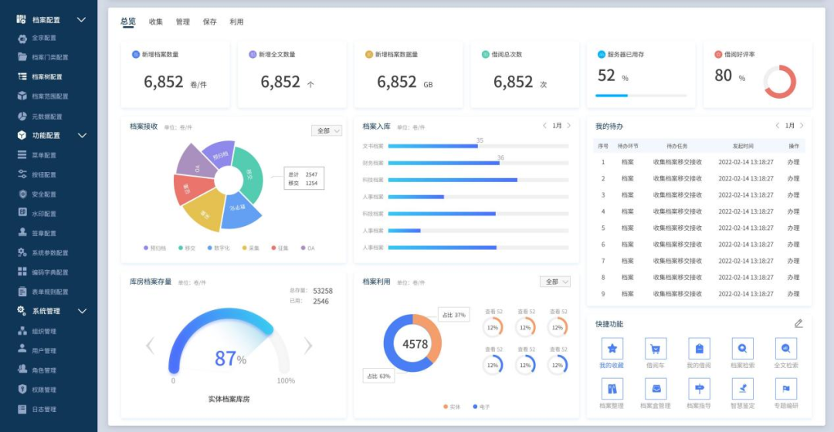This screenshot has width=834, height=432.
Task: Open the 档案指导 signpost shortcut
Action: click(699, 389)
